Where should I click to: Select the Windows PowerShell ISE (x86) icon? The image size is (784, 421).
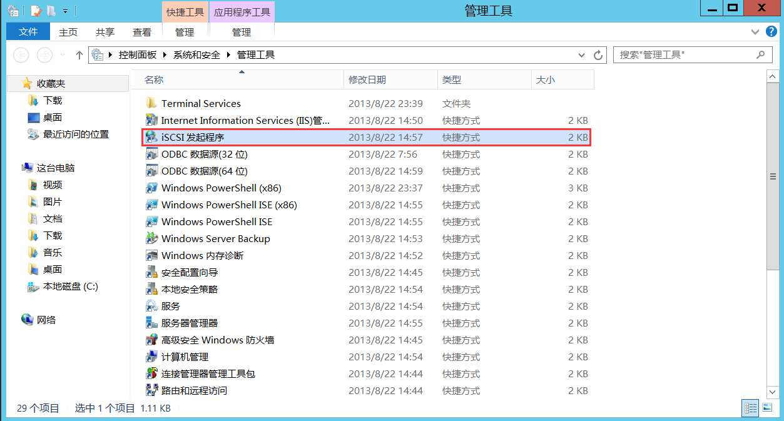click(x=151, y=205)
